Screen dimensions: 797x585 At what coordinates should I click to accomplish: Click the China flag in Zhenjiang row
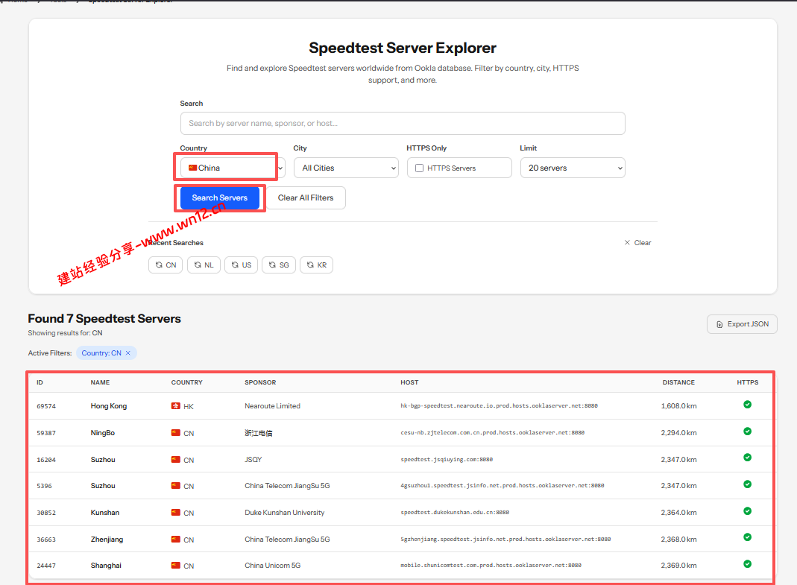coord(176,540)
